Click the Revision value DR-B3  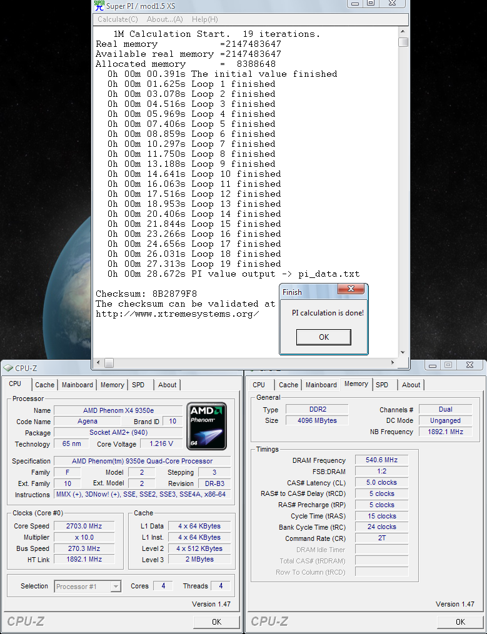(x=214, y=483)
